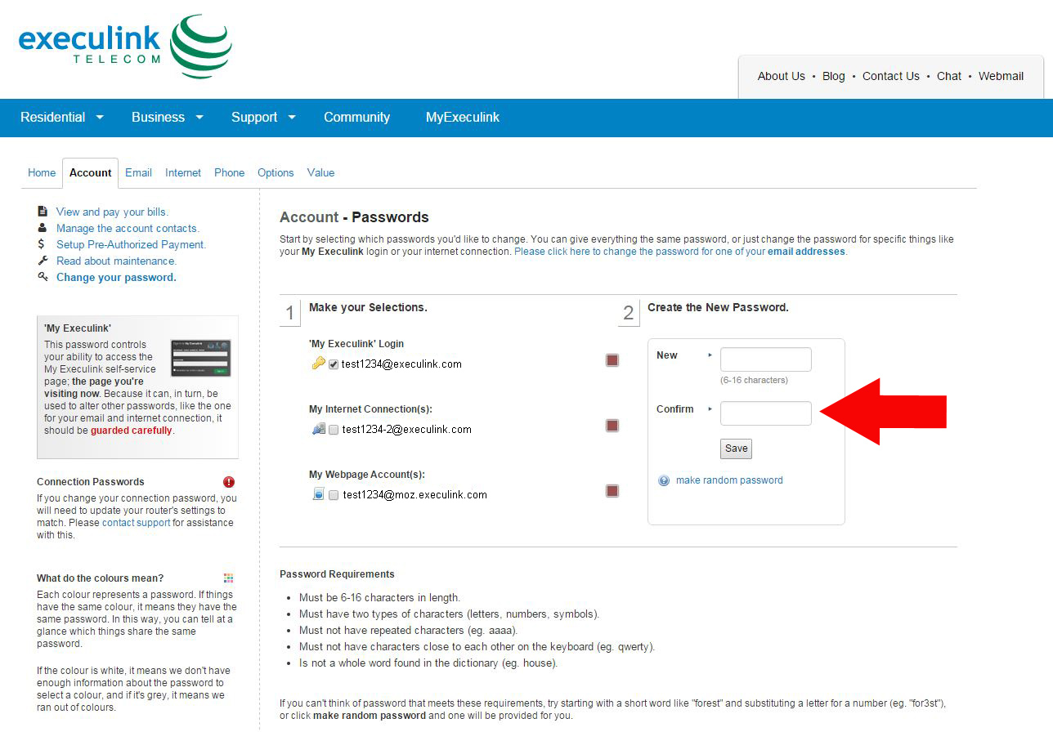Click the colour swatch for test1234@moz.execulink.com
Image resolution: width=1053 pixels, height=732 pixels.
612,491
